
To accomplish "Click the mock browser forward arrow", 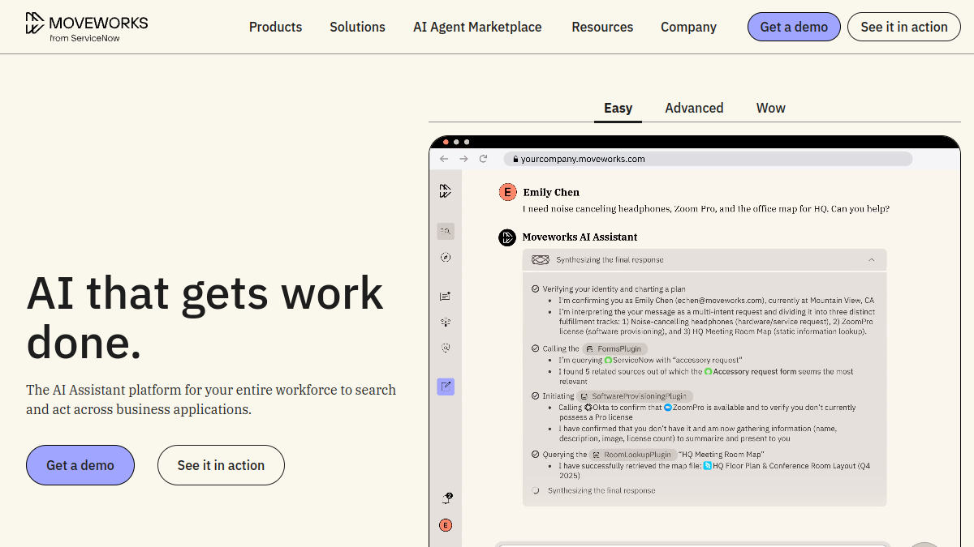I will coord(463,159).
